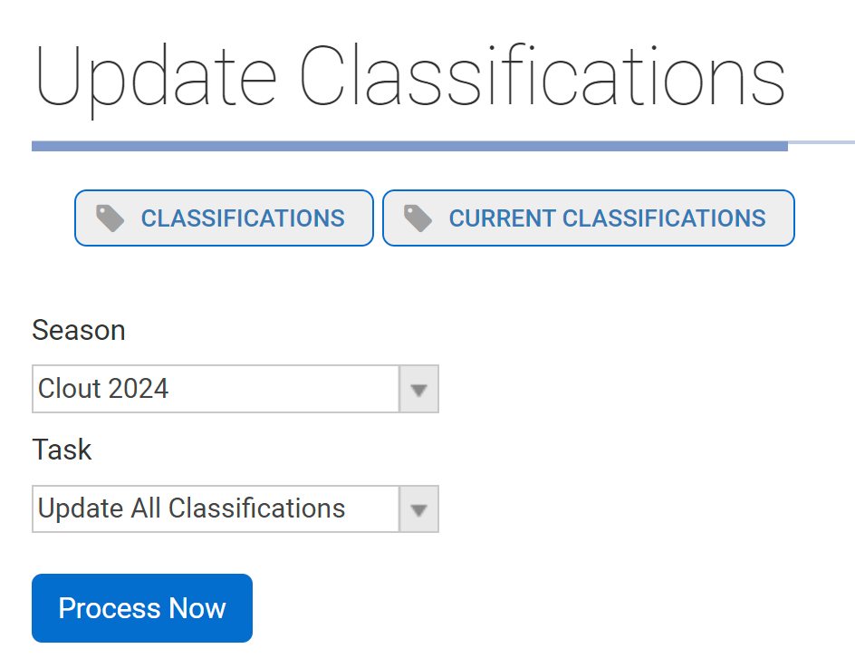Click the tag icon on Classifications button
The width and height of the screenshot is (855, 668).
click(x=110, y=218)
